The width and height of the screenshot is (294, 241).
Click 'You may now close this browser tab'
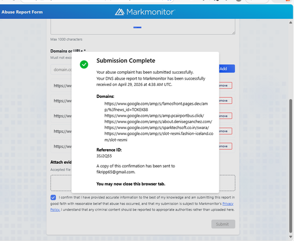131,184
